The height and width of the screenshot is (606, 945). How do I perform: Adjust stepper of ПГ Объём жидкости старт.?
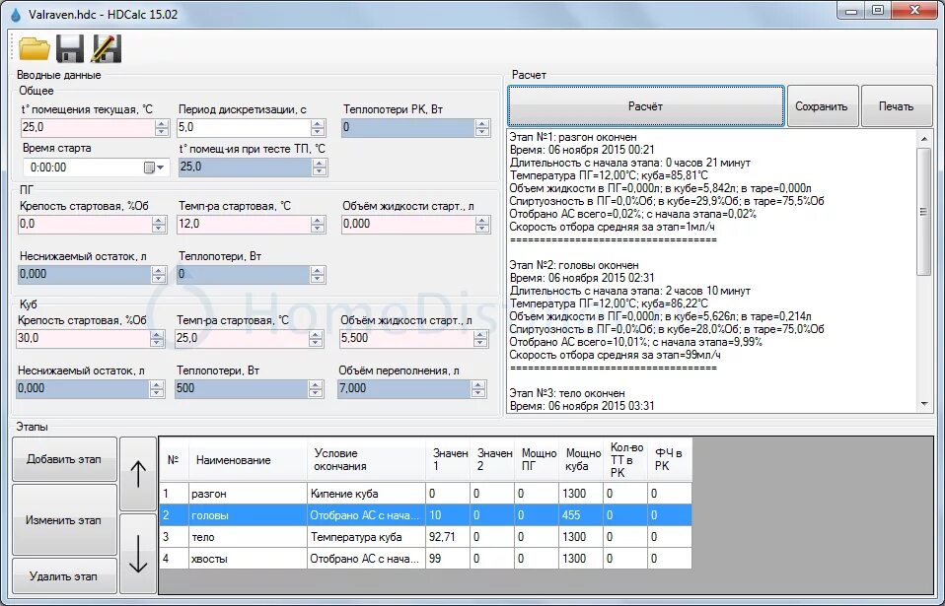pos(481,225)
